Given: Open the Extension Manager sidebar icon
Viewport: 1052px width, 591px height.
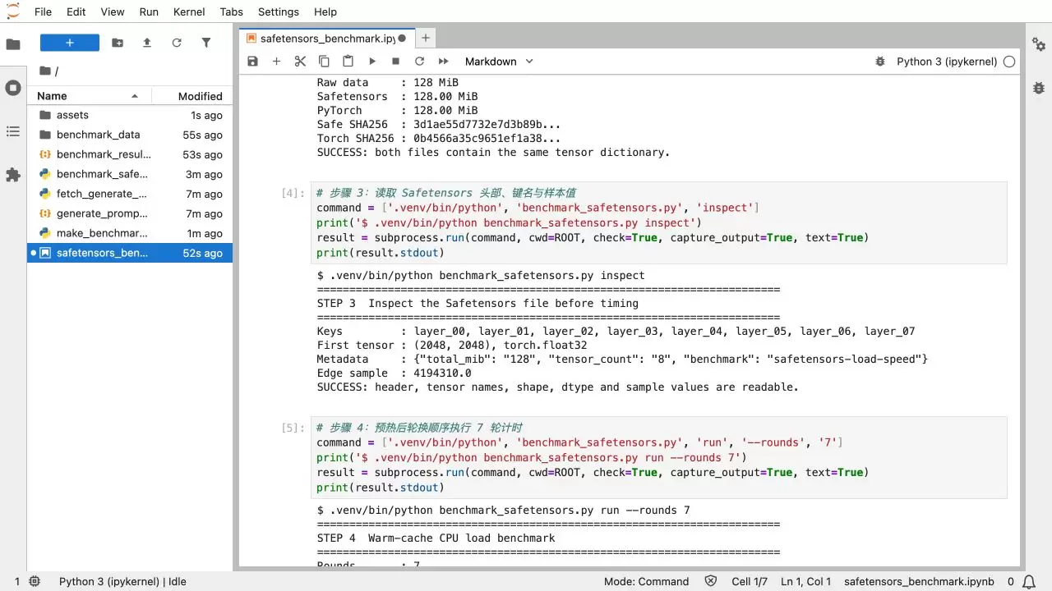Looking at the screenshot, I should click(13, 175).
